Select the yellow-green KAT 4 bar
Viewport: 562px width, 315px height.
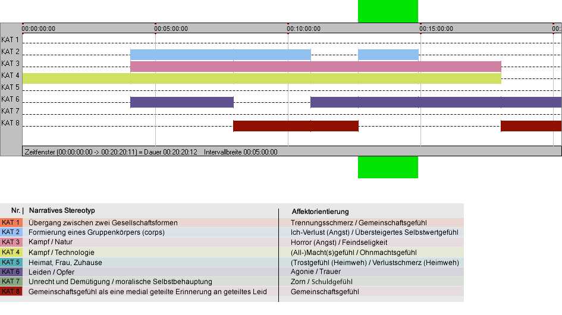pos(262,78)
